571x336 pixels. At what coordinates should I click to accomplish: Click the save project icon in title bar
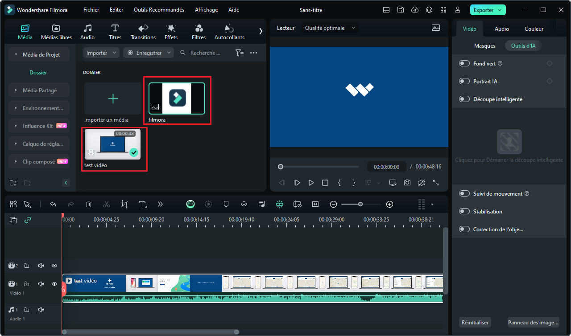(x=401, y=10)
